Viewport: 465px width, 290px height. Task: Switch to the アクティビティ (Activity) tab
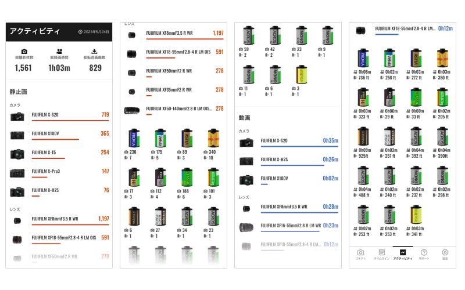tap(402, 253)
